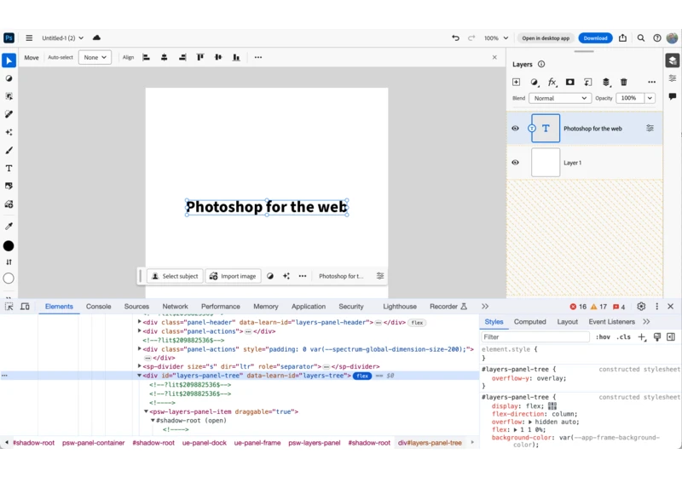Show more DevTools tabs chevron
682x477 pixels.
click(x=485, y=307)
